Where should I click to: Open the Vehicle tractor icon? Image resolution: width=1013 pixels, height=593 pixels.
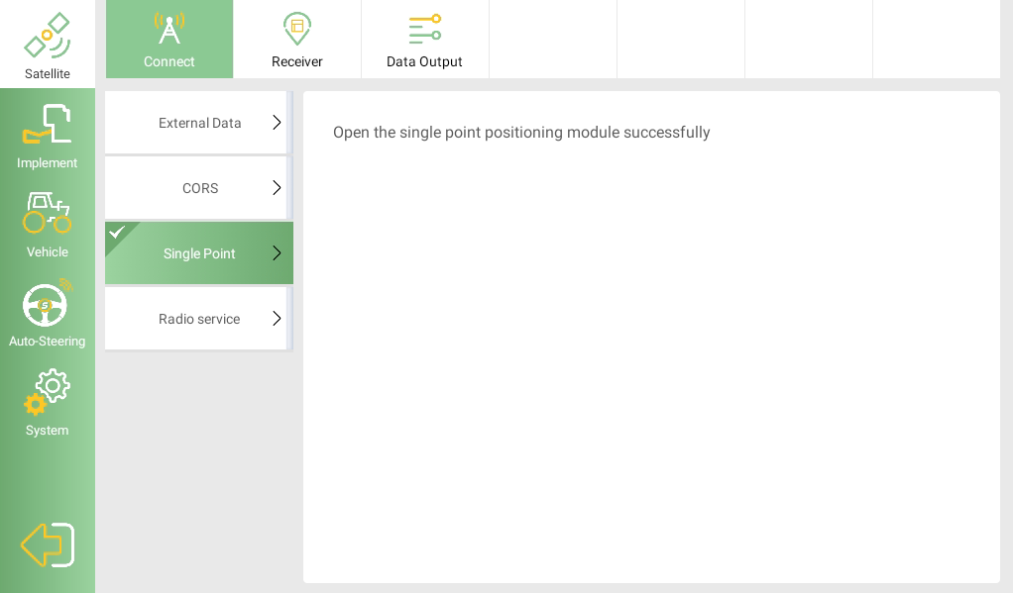(48, 213)
